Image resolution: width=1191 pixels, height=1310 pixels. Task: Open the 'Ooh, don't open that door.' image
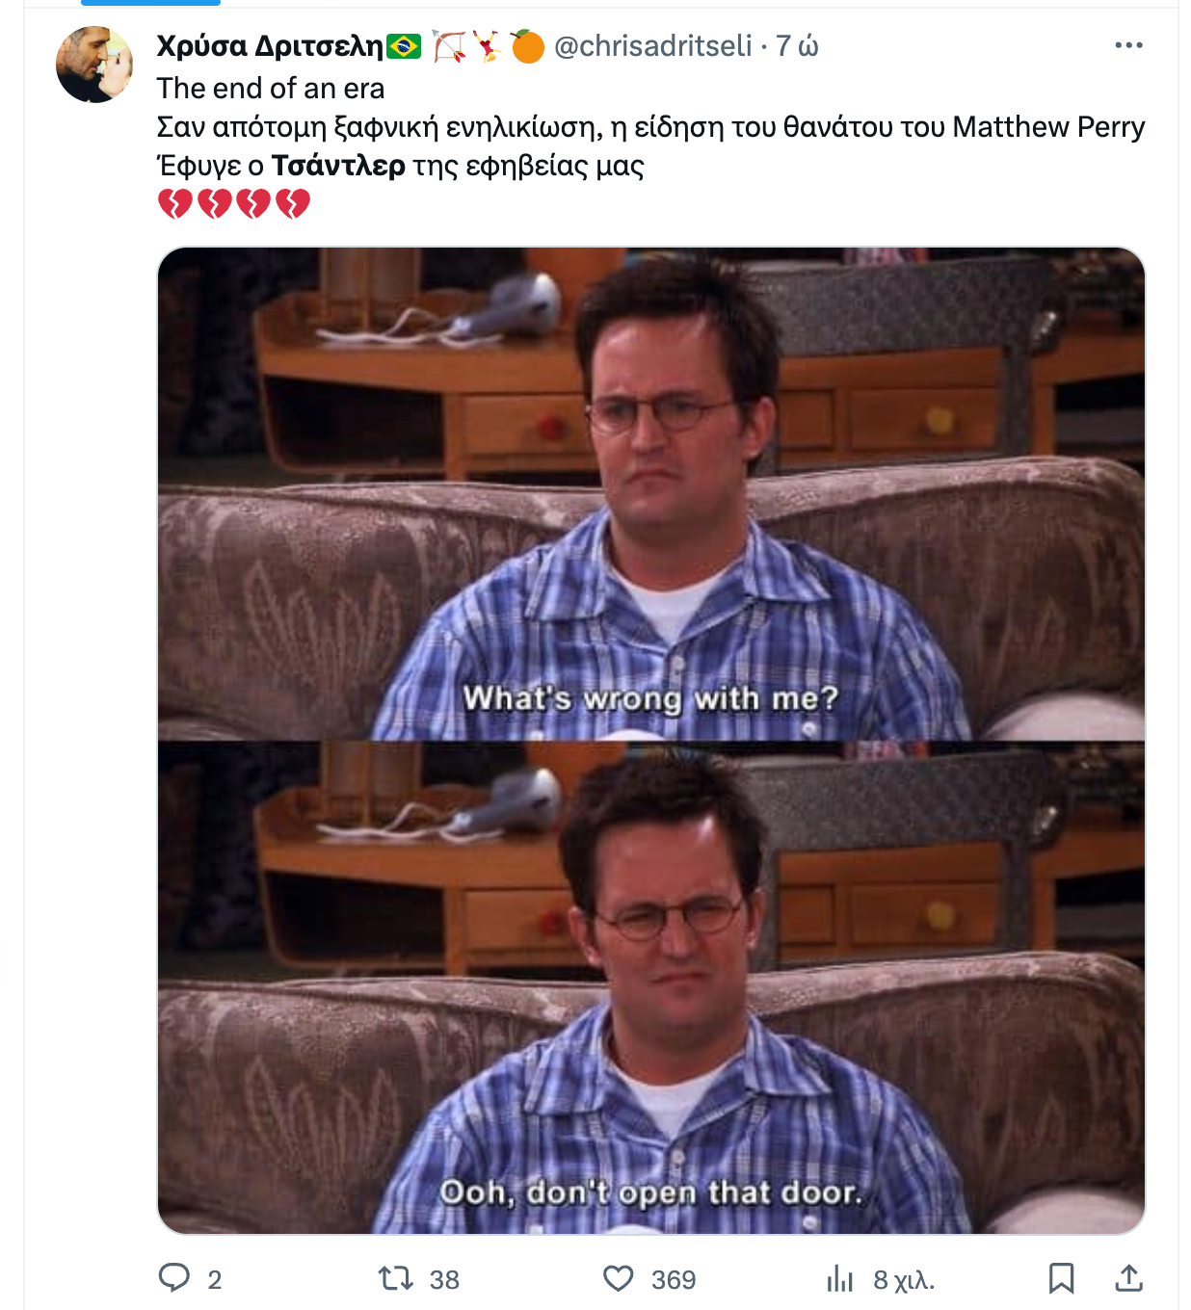pos(651,987)
